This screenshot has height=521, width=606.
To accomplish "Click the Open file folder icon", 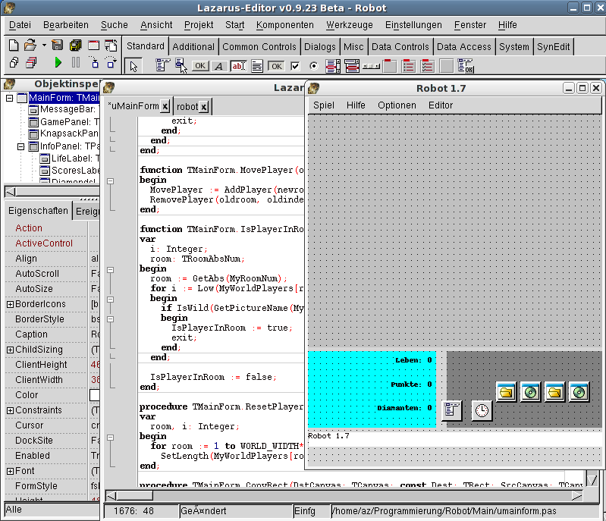I will click(30, 46).
